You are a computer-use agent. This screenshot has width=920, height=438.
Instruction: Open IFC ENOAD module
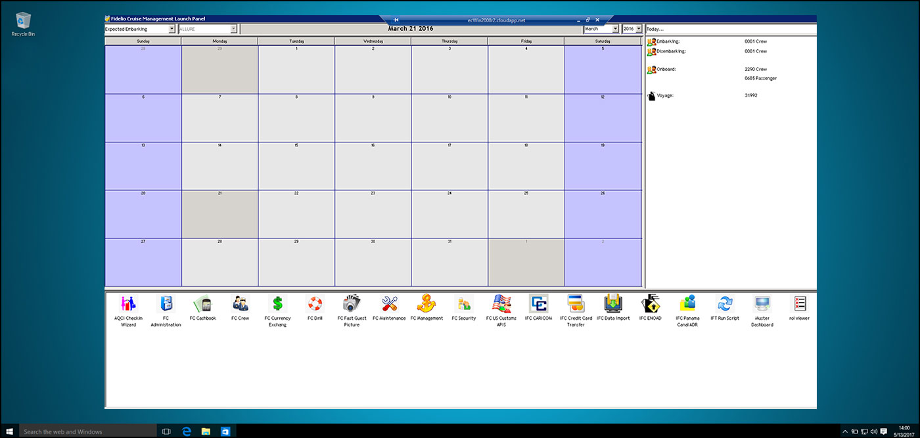point(651,308)
